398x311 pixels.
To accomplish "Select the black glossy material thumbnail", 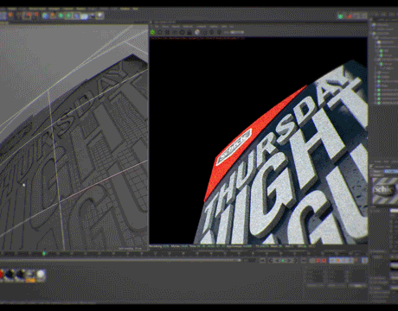I will (10, 275).
